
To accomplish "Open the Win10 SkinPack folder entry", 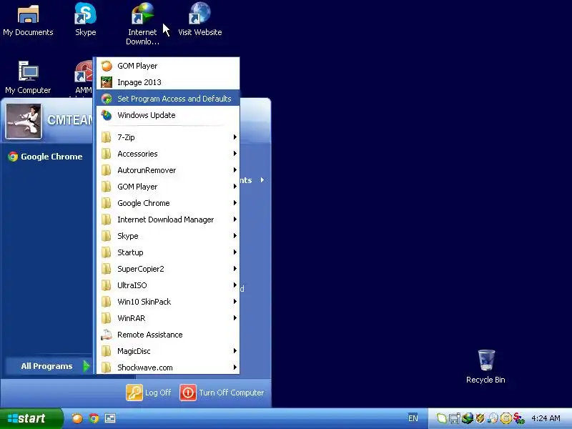I will [x=168, y=302].
